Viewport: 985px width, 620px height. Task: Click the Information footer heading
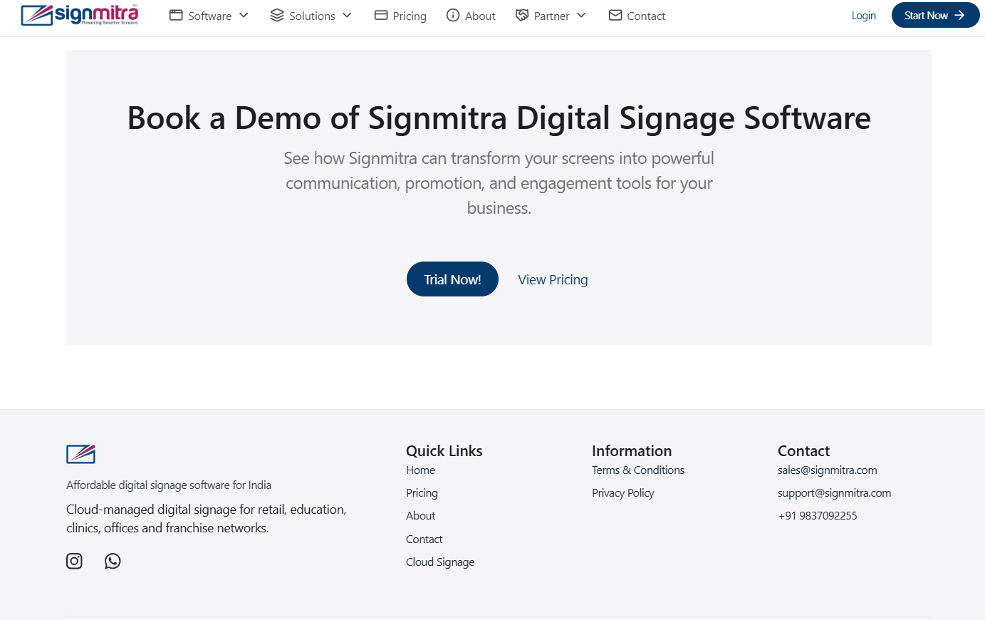click(x=632, y=451)
